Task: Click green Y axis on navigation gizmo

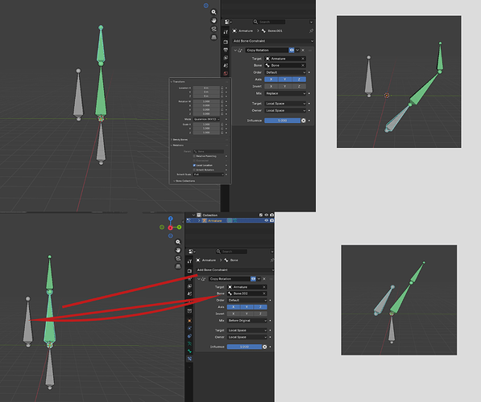Action: (x=179, y=228)
